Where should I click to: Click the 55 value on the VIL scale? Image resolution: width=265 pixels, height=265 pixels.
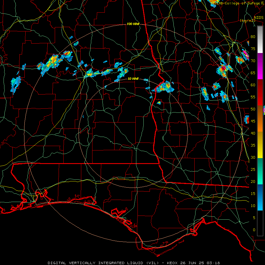[x=253, y=97]
